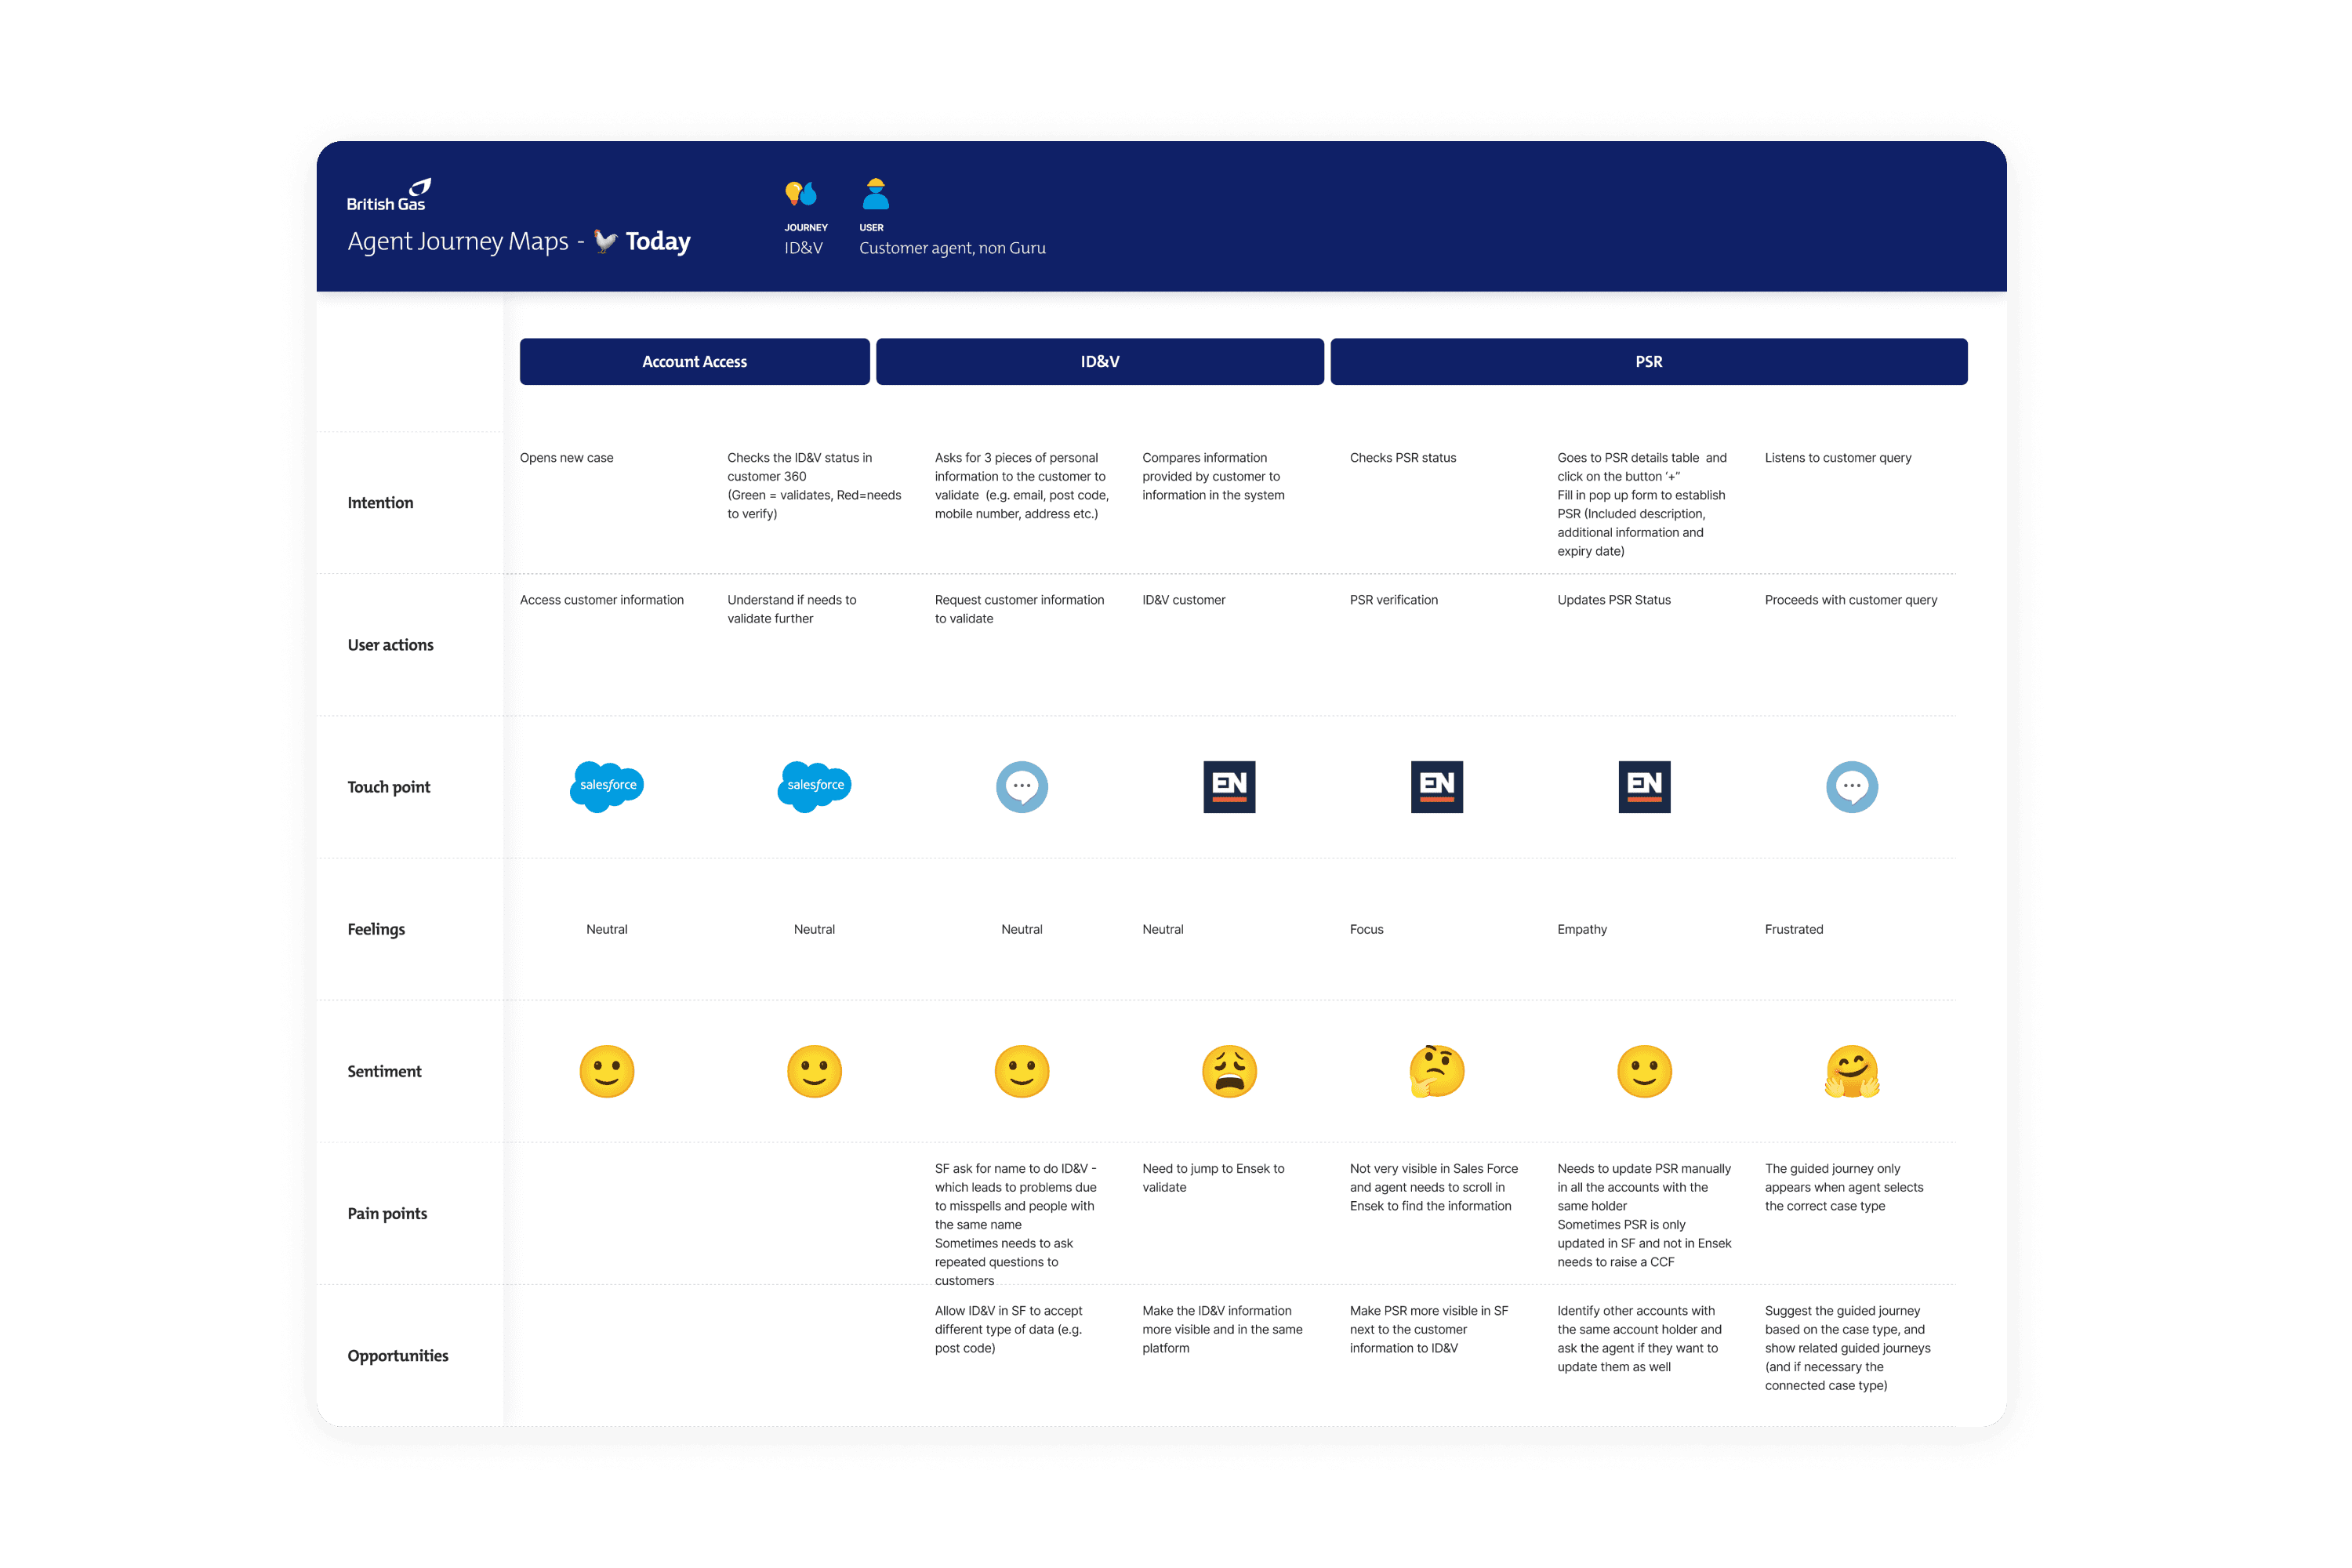Viewport: 2352px width, 1568px height.
Task: Click the Salesforce logo under Opens new case
Action: (x=607, y=786)
